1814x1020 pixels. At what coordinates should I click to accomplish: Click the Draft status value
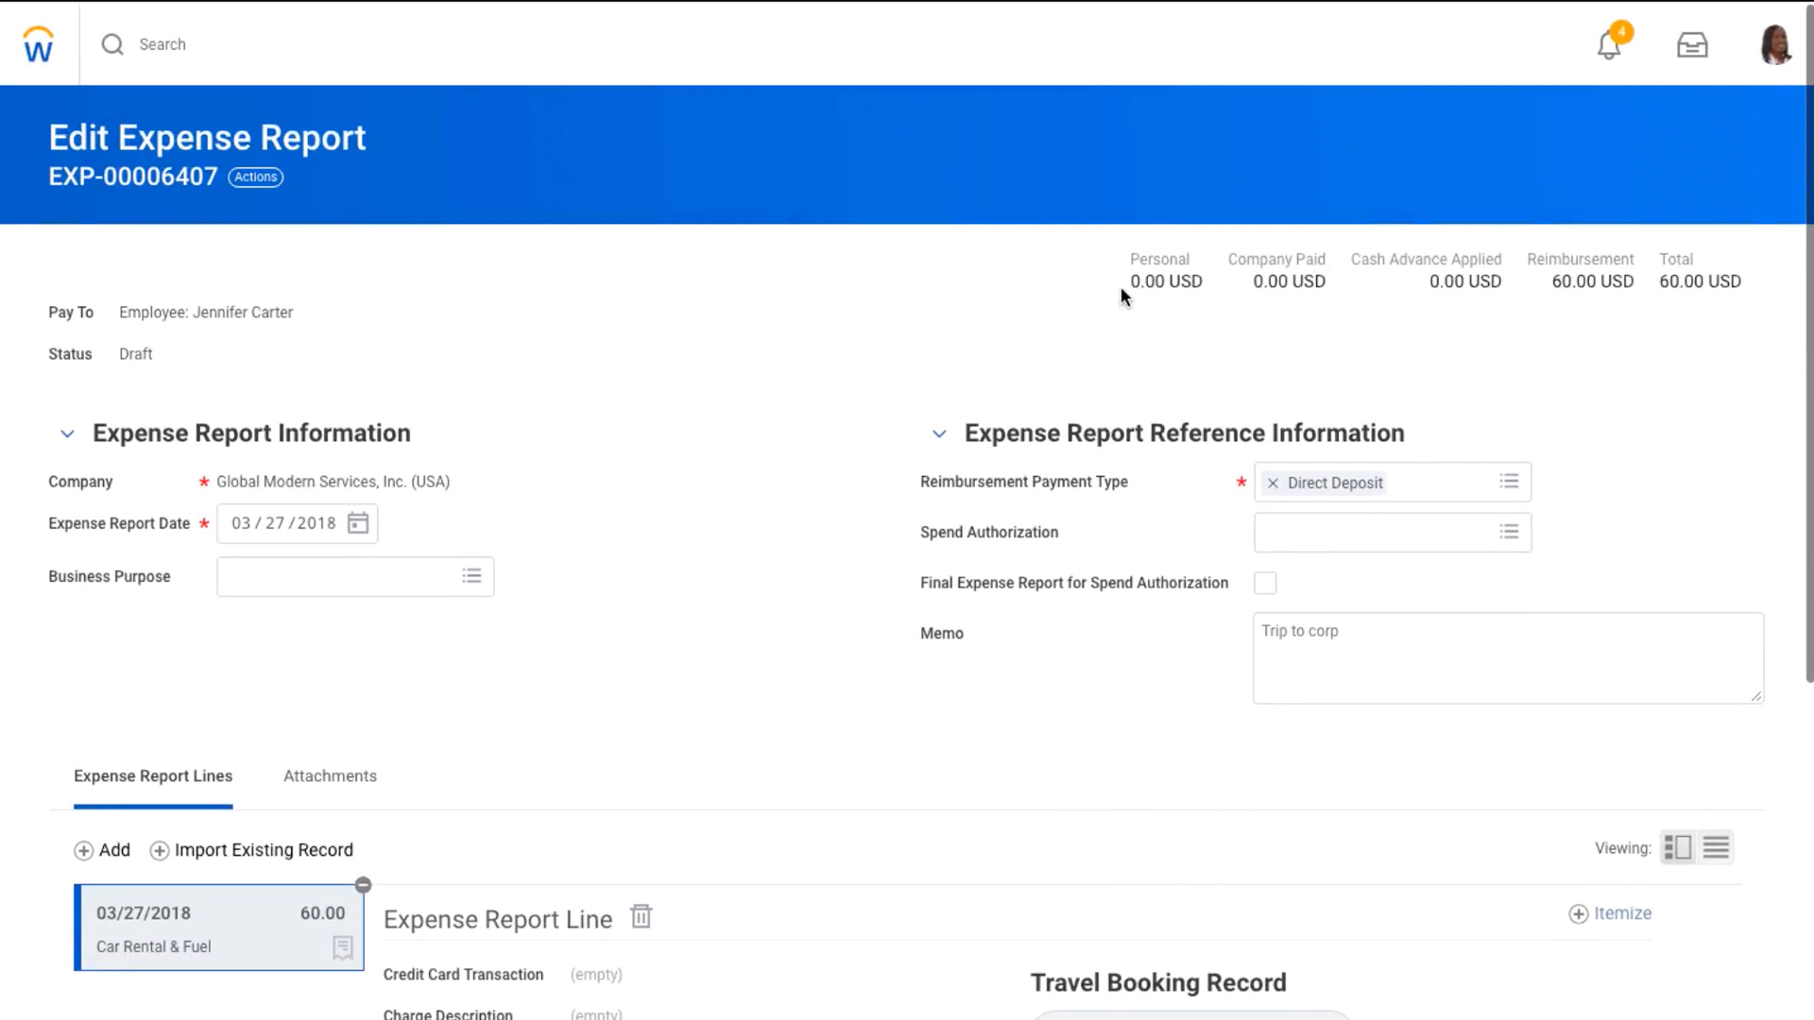click(136, 354)
